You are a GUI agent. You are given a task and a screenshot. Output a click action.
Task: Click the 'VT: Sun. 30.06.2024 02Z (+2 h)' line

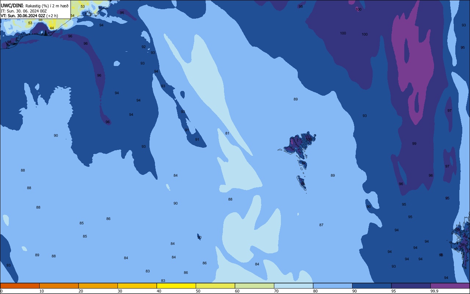[29, 16]
